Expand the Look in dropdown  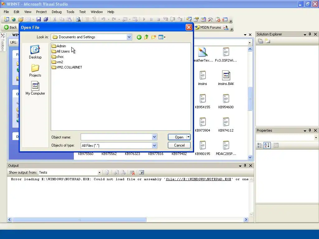(x=129, y=37)
